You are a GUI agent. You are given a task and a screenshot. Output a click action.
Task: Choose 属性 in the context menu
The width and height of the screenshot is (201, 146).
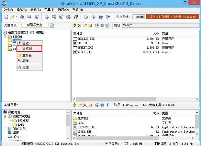click(29, 67)
